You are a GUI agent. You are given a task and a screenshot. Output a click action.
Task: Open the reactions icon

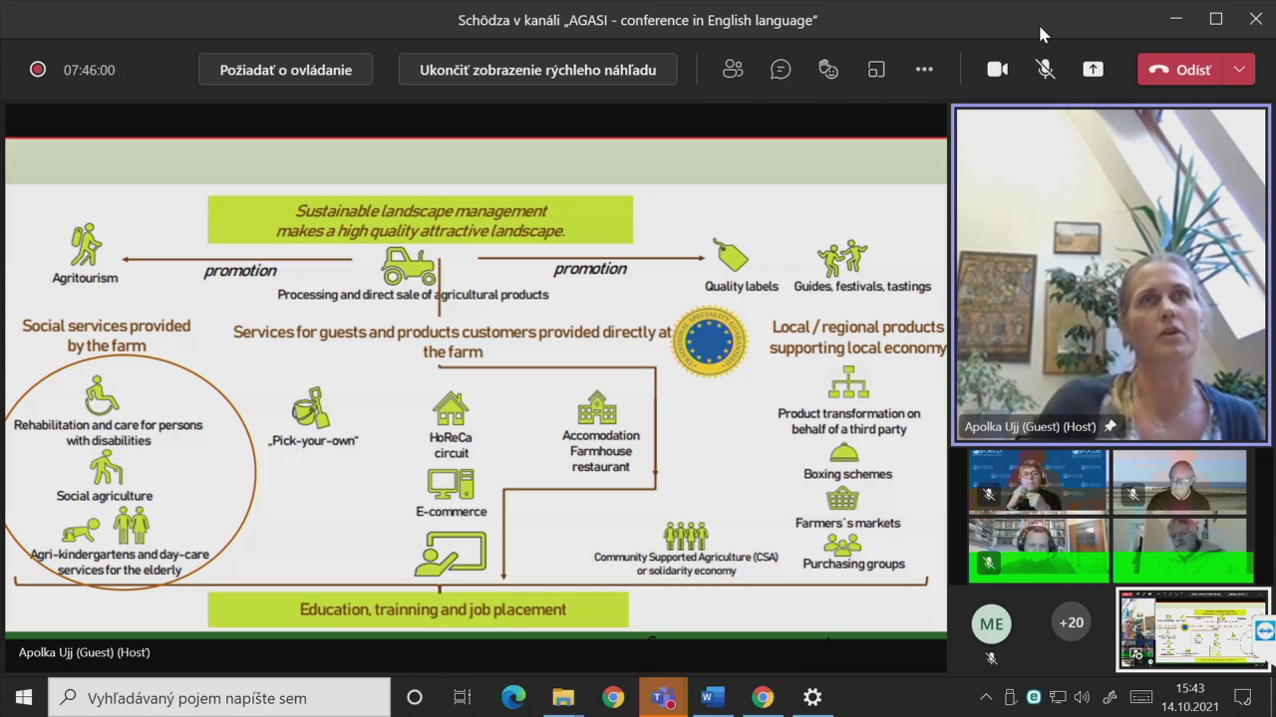click(828, 70)
